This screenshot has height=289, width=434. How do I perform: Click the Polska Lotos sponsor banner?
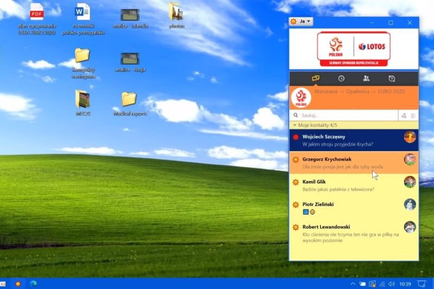tap(353, 49)
